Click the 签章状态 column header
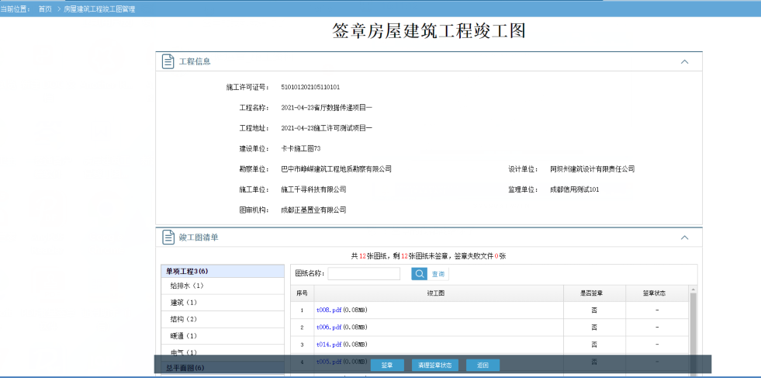The width and height of the screenshot is (761, 378). [656, 293]
